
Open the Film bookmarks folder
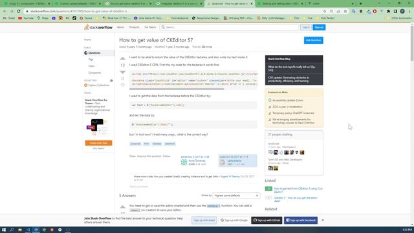click(294, 18)
